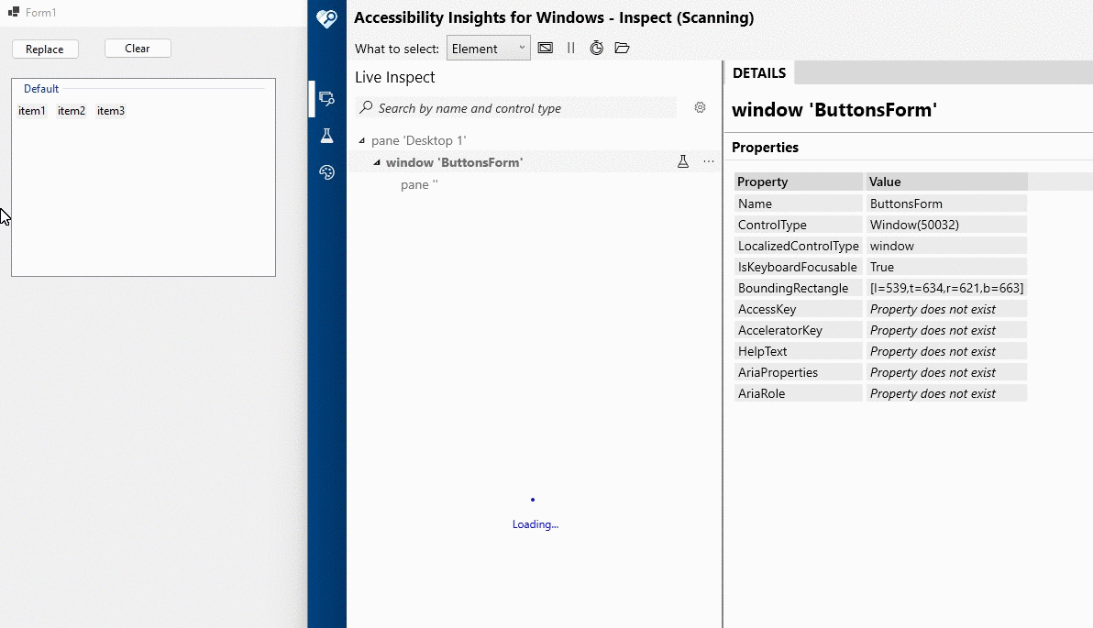The height and width of the screenshot is (628, 1093).
Task: Open the 'What to select' Element dropdown
Action: 488,47
